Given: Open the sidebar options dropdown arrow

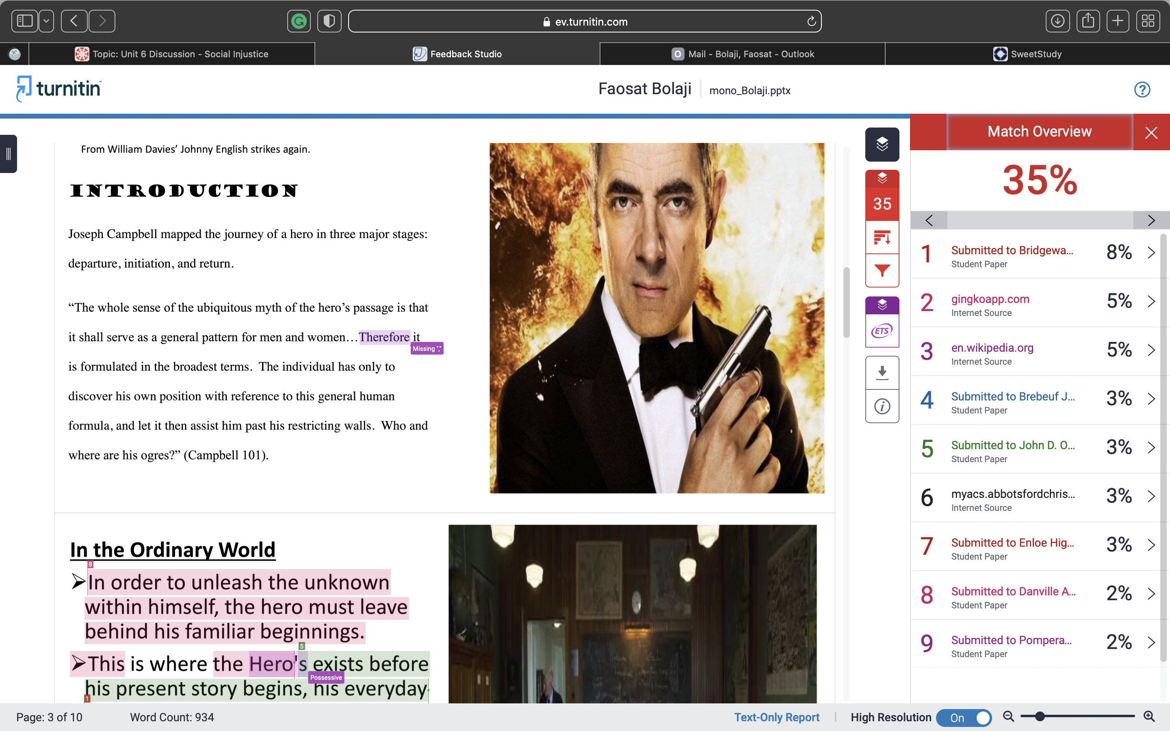Looking at the screenshot, I should coord(46,21).
